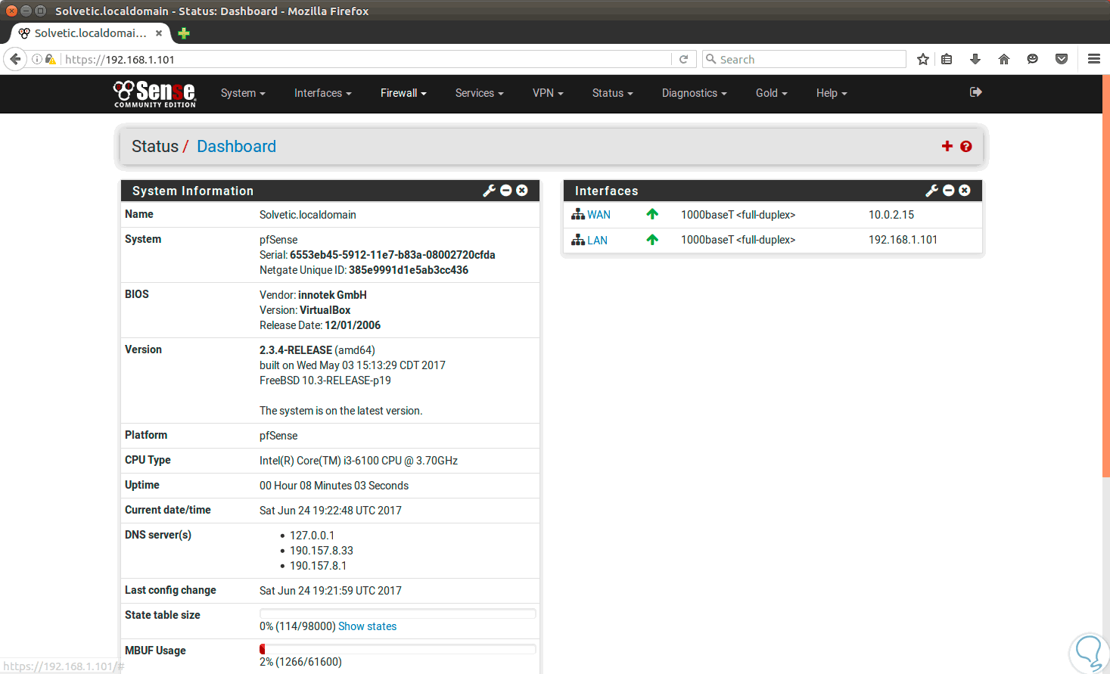
Task: Collapse the System Information widget
Action: click(506, 191)
